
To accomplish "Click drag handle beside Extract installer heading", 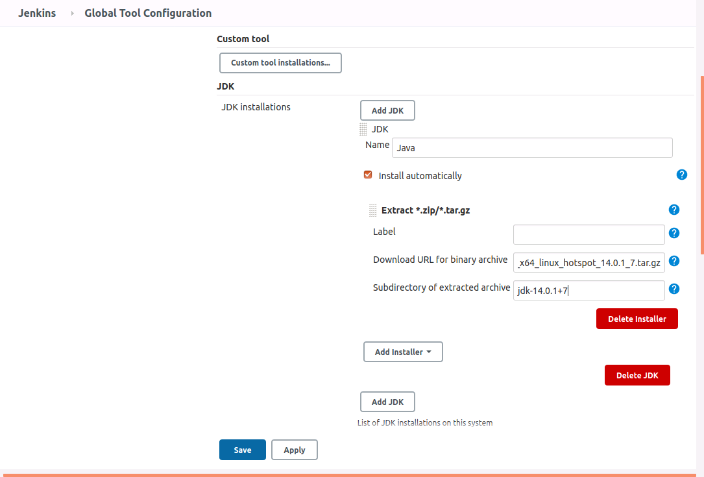I will [372, 210].
